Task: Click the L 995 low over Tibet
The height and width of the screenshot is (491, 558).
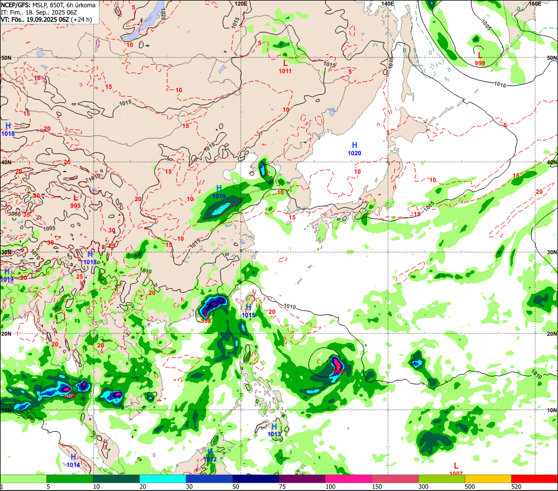Action: pyautogui.click(x=75, y=201)
